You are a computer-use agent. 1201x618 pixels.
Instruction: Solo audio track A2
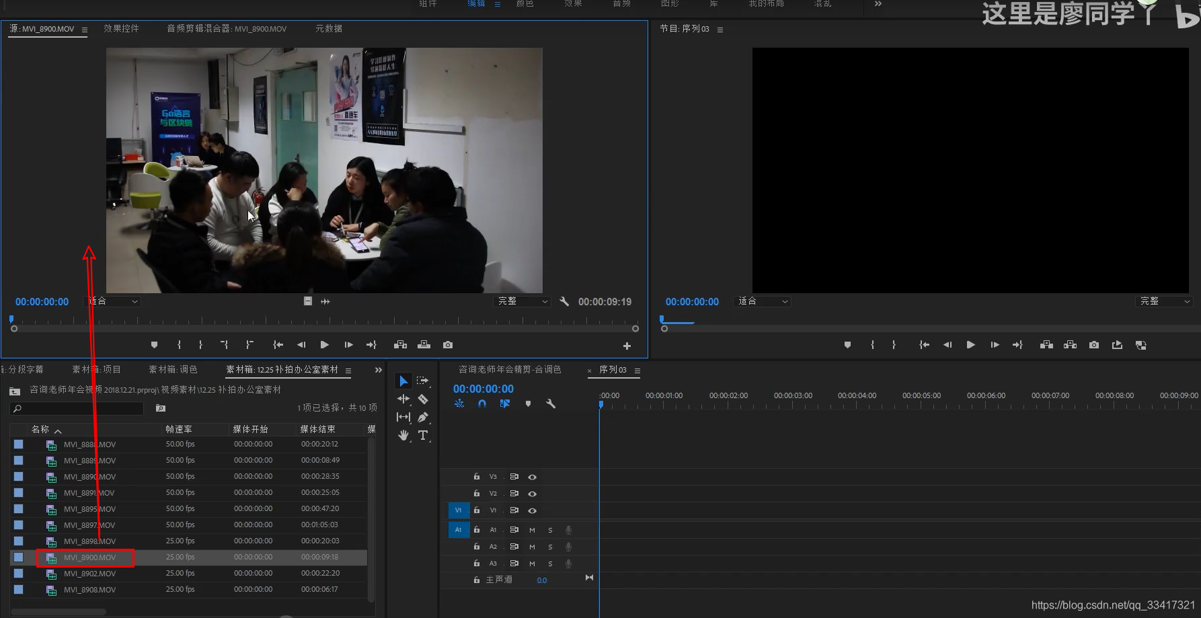tap(550, 547)
